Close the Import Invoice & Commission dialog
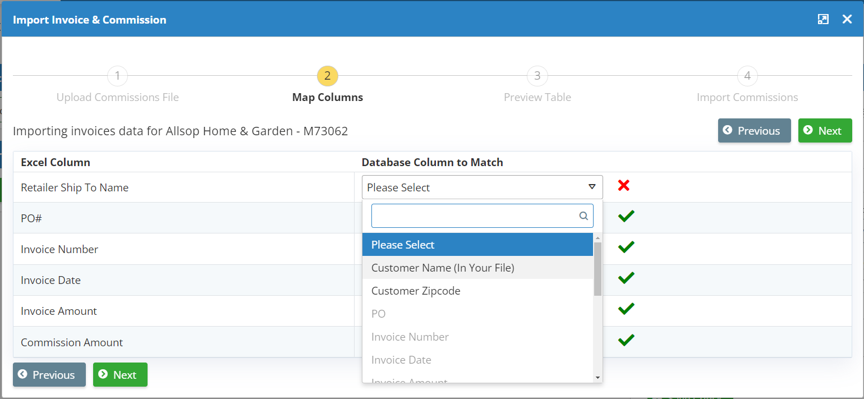 pos(847,20)
